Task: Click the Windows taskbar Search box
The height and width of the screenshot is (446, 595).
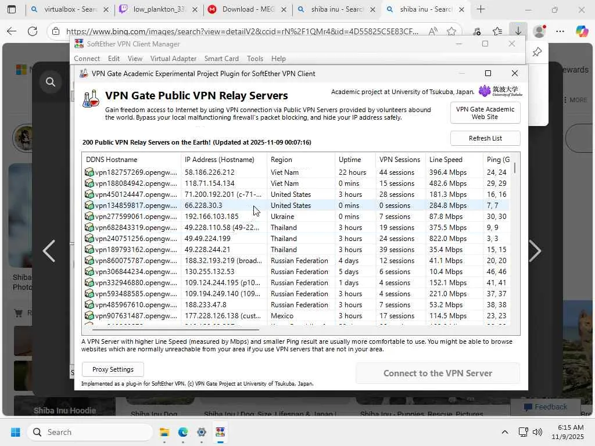Action: 90,432
